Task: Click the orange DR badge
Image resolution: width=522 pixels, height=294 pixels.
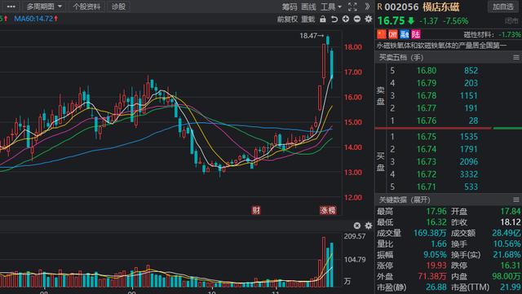Action: tap(393, 34)
